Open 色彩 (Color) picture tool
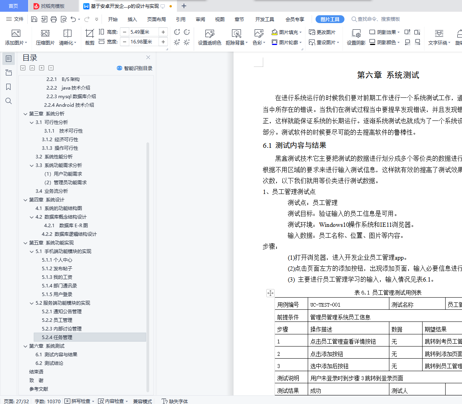 pyautogui.click(x=259, y=37)
